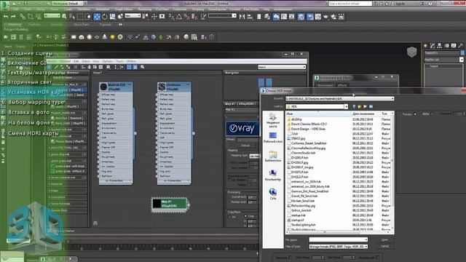Open the Display tab in command panel
This screenshot has height=262, width=466.
[454, 45]
